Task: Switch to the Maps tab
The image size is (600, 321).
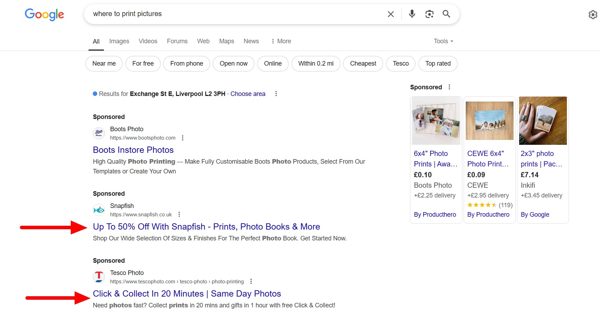Action: [x=227, y=41]
